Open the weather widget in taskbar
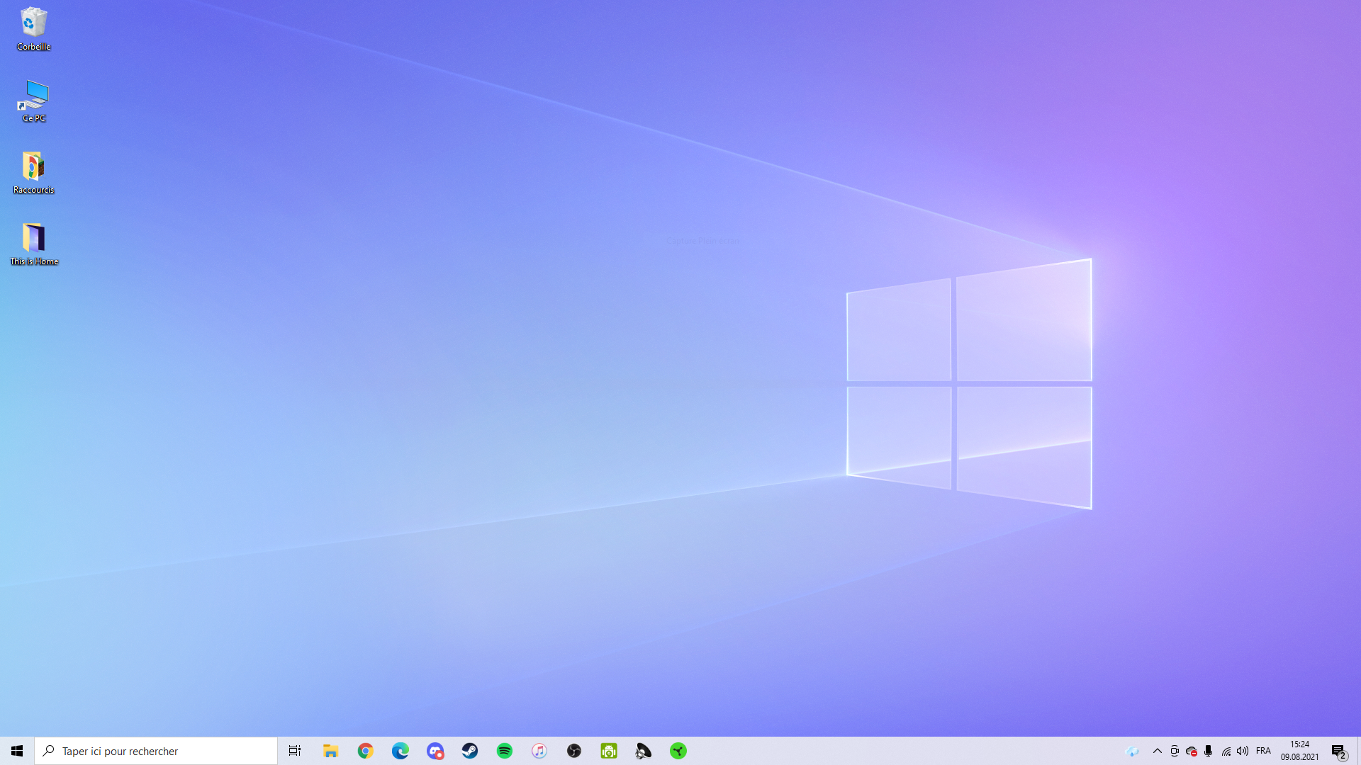The width and height of the screenshot is (1361, 765). (x=1132, y=751)
